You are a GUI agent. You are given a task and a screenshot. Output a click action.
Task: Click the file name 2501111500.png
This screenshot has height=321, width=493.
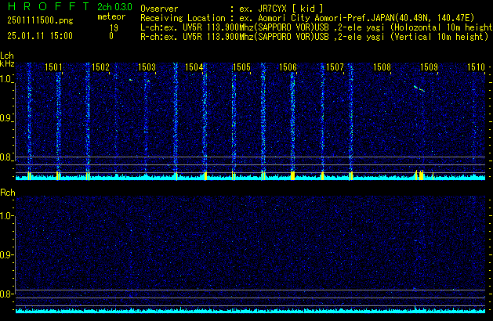(x=40, y=20)
